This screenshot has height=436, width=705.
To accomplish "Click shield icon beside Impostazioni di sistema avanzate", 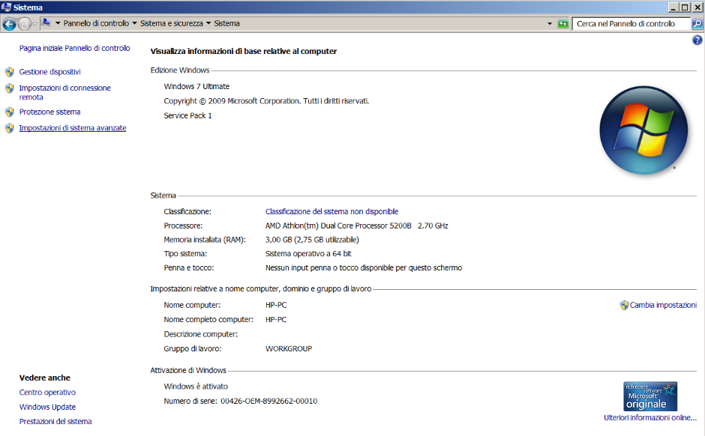I will tap(10, 128).
